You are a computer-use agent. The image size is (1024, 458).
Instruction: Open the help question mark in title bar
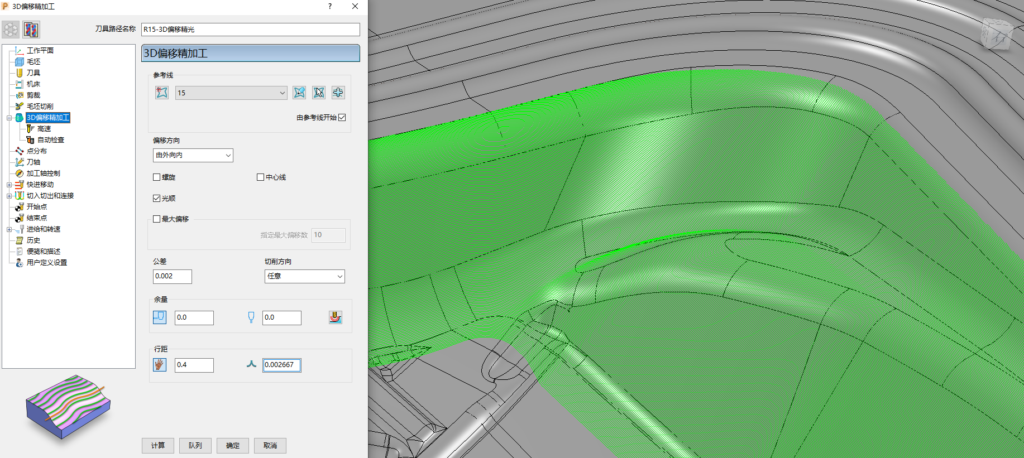point(330,6)
